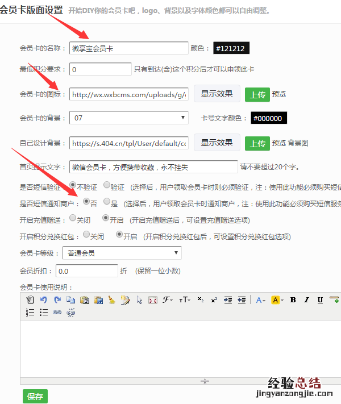Apply subscript formatting
This screenshot has width=341, height=404.
point(201,299)
